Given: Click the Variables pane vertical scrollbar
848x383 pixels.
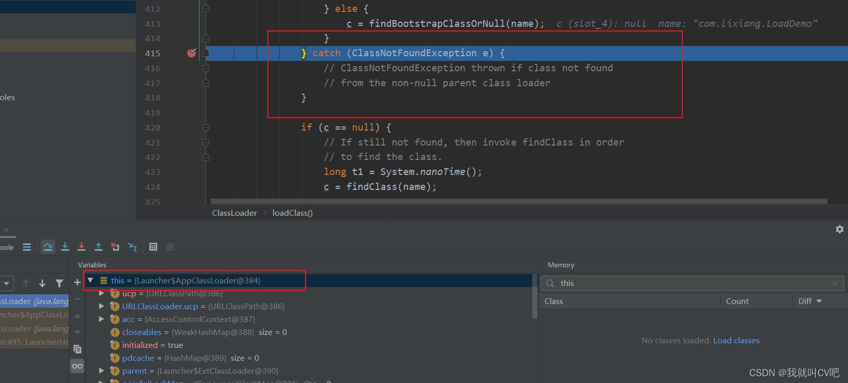Looking at the screenshot, I should pos(535,296).
